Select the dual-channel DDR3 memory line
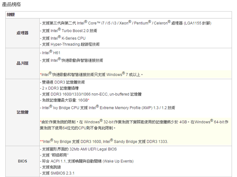237x177 pixels. [x=62, y=82]
